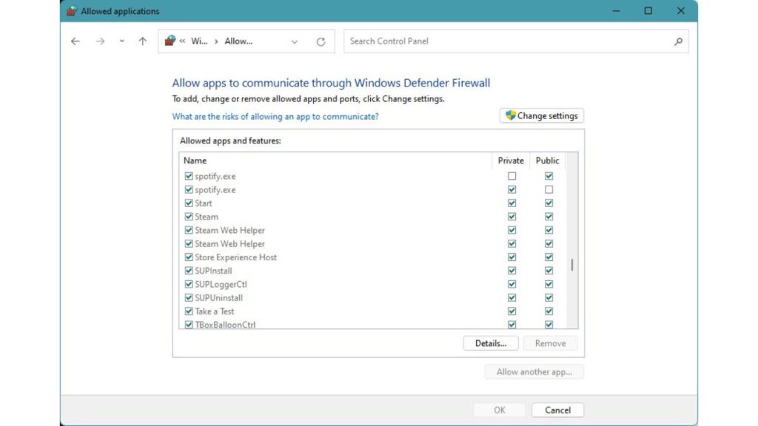This screenshot has width=758, height=426.
Task: Select the SUPLoggerCtl entry
Action: tap(221, 285)
